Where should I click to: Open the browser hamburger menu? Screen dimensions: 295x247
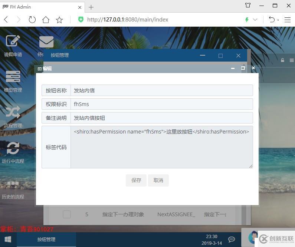coord(288,20)
